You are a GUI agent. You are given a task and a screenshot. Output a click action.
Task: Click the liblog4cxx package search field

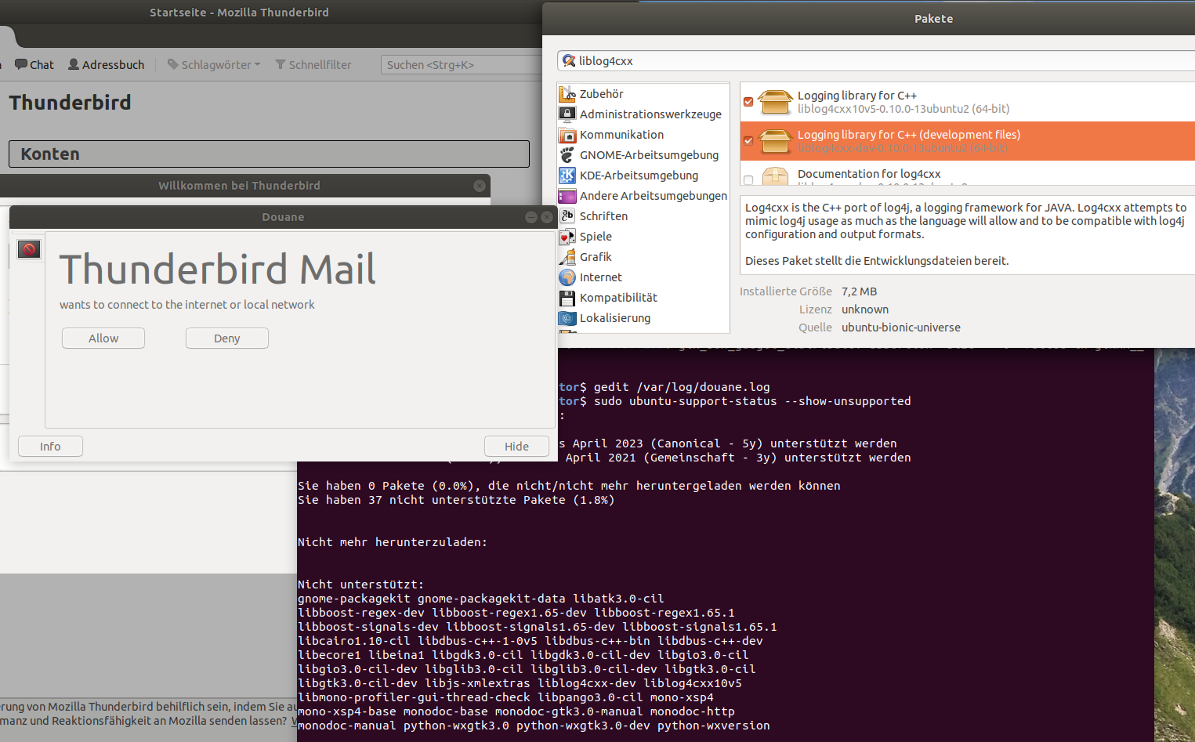point(876,60)
